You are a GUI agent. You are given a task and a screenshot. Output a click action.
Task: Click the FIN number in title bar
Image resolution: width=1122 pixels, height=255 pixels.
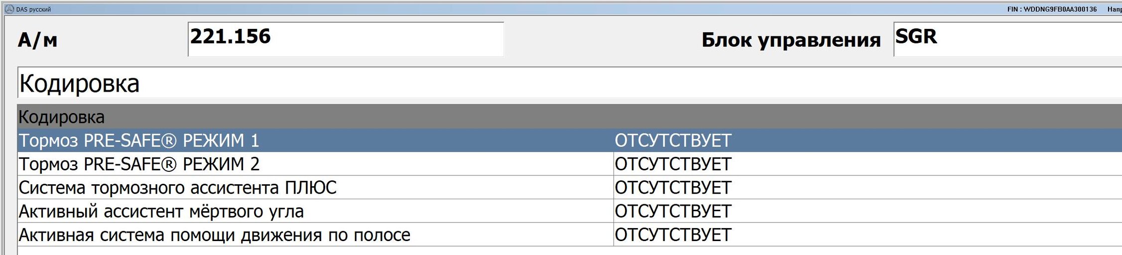tap(1052, 9)
